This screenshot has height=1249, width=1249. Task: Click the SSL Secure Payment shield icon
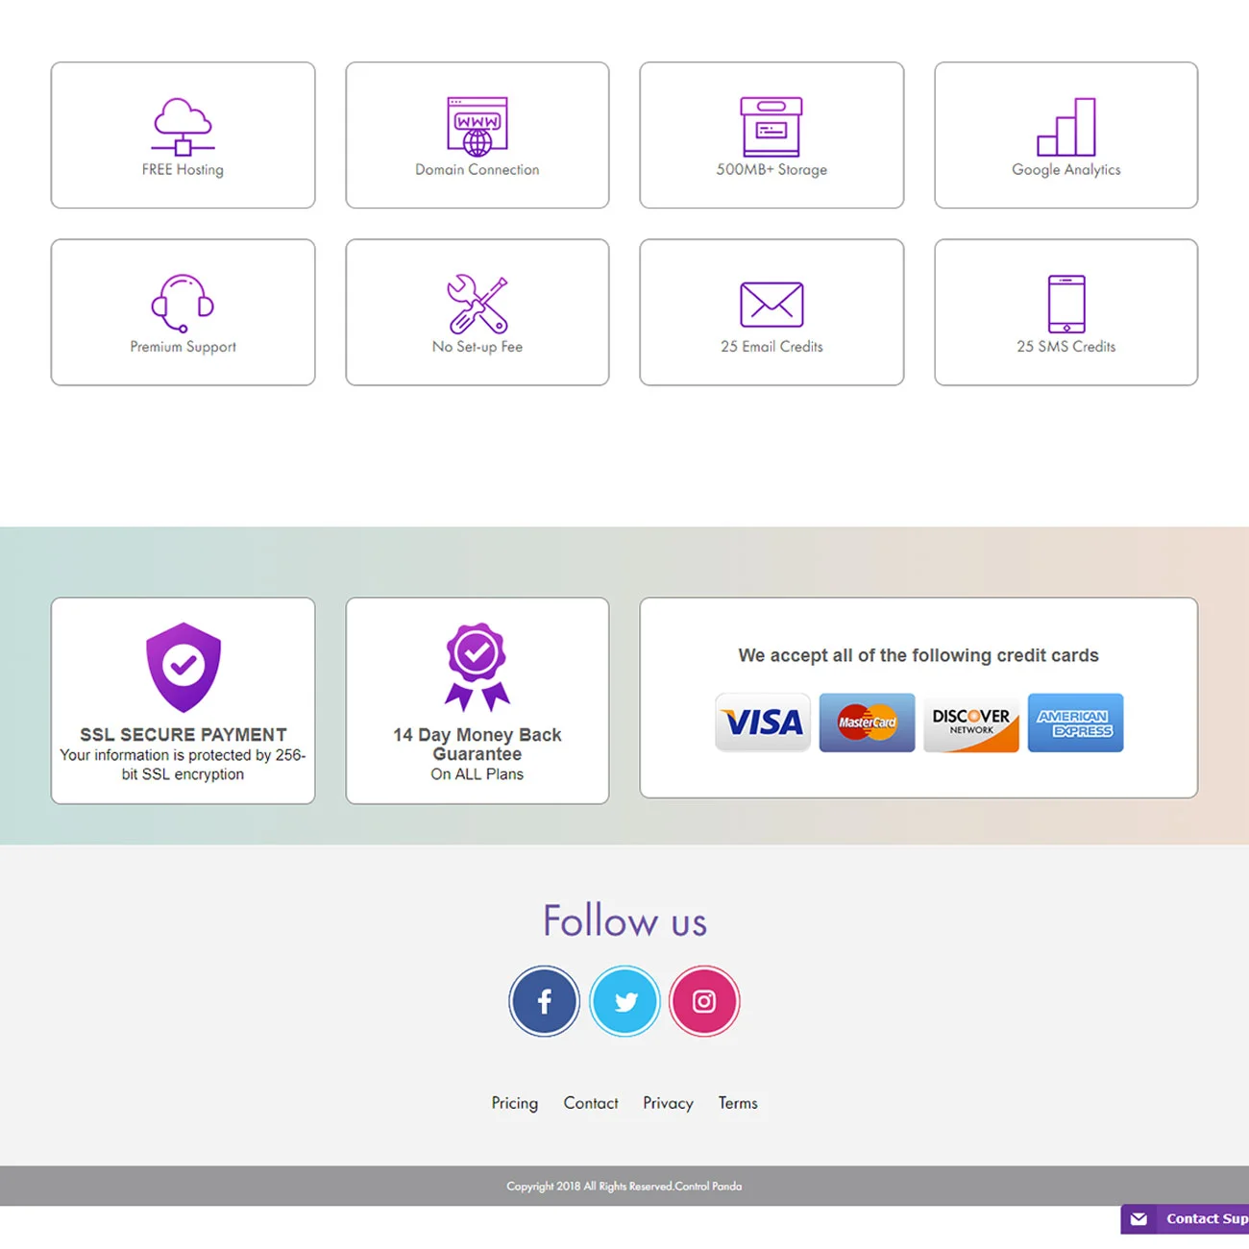click(x=183, y=666)
